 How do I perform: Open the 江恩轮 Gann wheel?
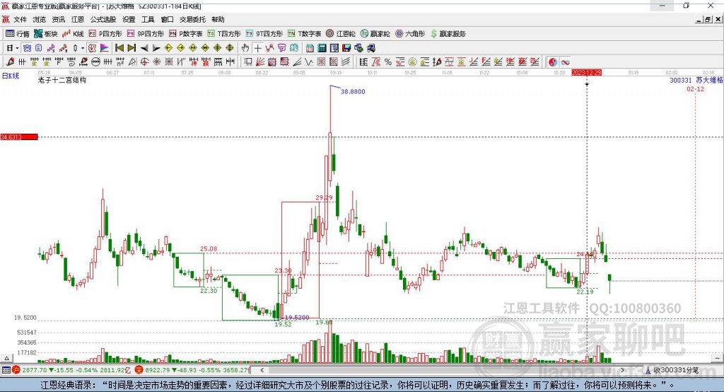coord(341,34)
